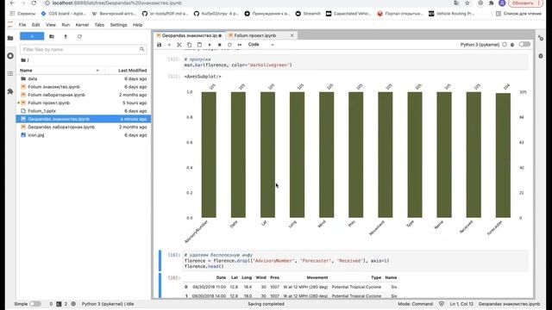Click the kernel status circle indicator

505,45
